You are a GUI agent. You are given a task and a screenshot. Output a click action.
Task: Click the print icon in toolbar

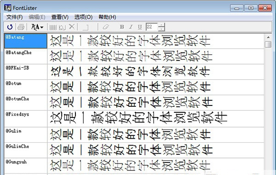[x=21, y=27]
